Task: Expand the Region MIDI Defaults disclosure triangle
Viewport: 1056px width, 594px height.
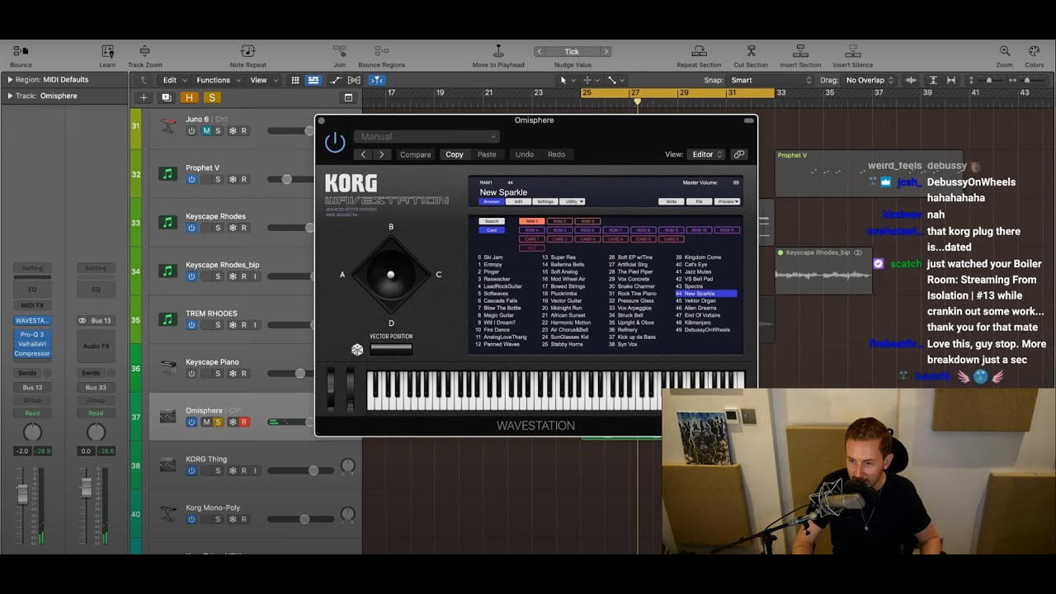Action: coord(10,80)
